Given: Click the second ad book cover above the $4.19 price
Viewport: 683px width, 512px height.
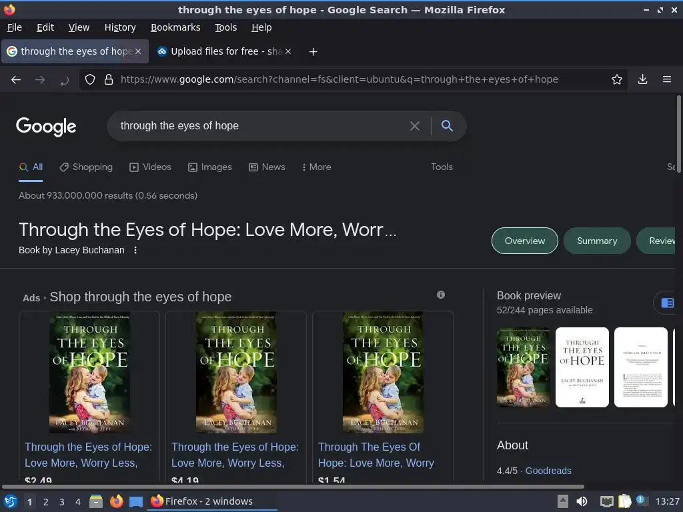Looking at the screenshot, I should click(x=237, y=373).
